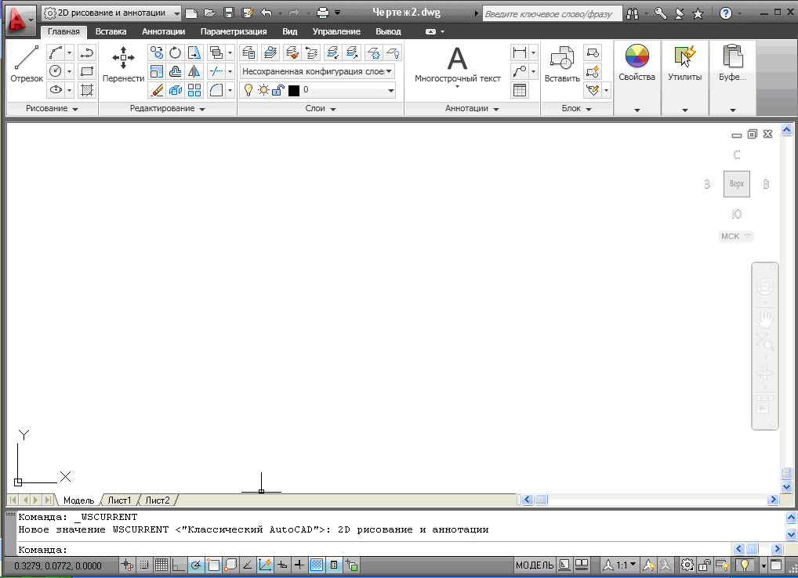Click the Match Layer brush icon
The height and width of the screenshot is (578, 798).
click(292, 52)
